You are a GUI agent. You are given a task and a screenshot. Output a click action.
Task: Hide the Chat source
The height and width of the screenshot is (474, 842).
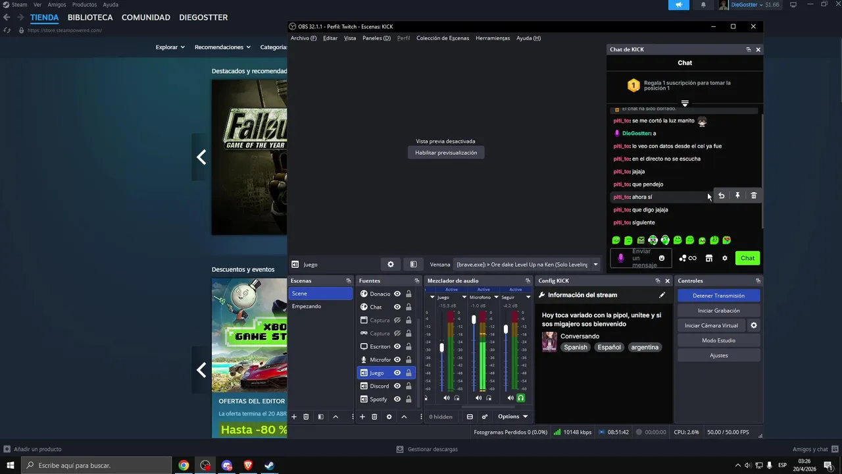click(397, 307)
